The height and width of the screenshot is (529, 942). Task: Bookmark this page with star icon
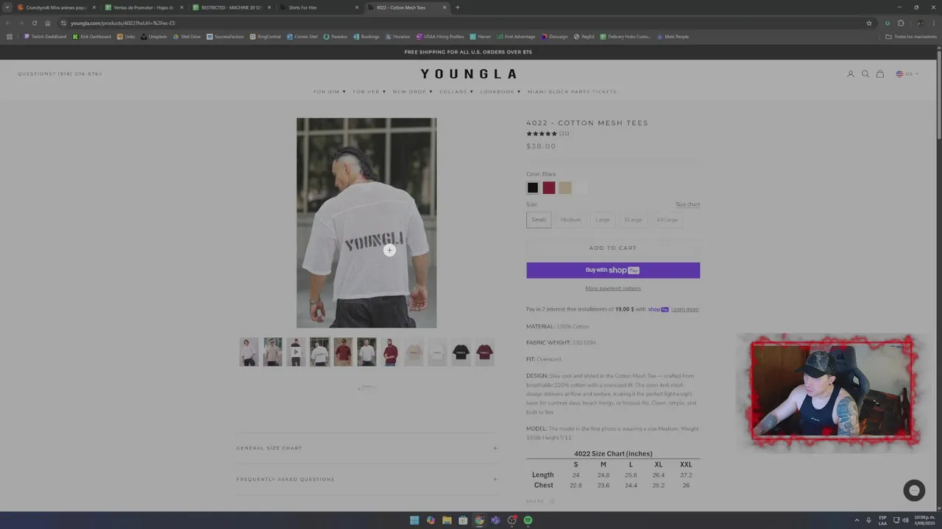click(869, 23)
